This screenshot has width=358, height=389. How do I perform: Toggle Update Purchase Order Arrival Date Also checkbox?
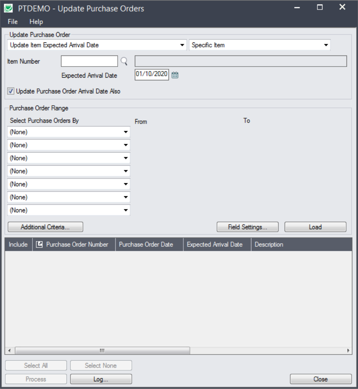(x=11, y=91)
